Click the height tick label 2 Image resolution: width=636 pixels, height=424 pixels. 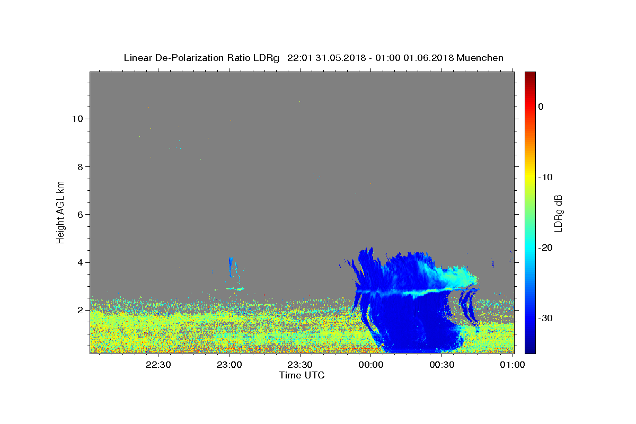81,310
